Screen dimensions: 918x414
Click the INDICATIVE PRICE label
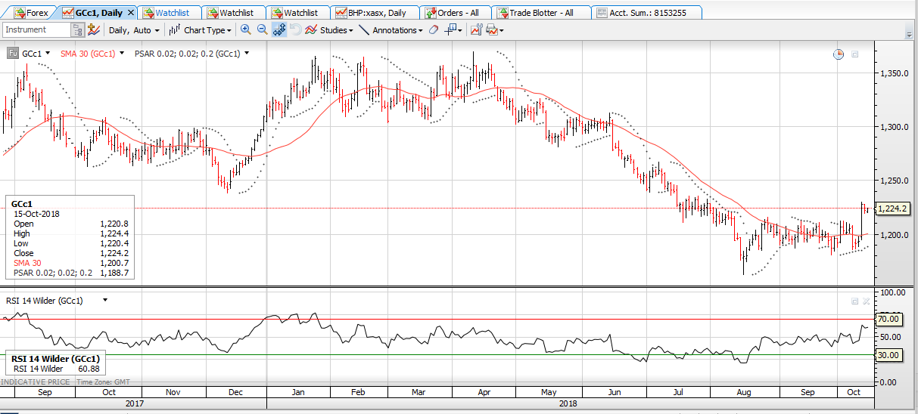coord(35,382)
